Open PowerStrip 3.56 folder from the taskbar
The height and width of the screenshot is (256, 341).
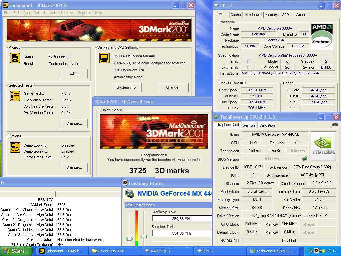[x=115, y=251]
